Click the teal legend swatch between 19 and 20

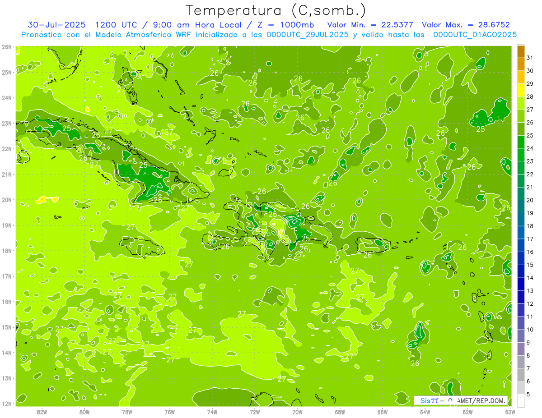[x=521, y=207]
